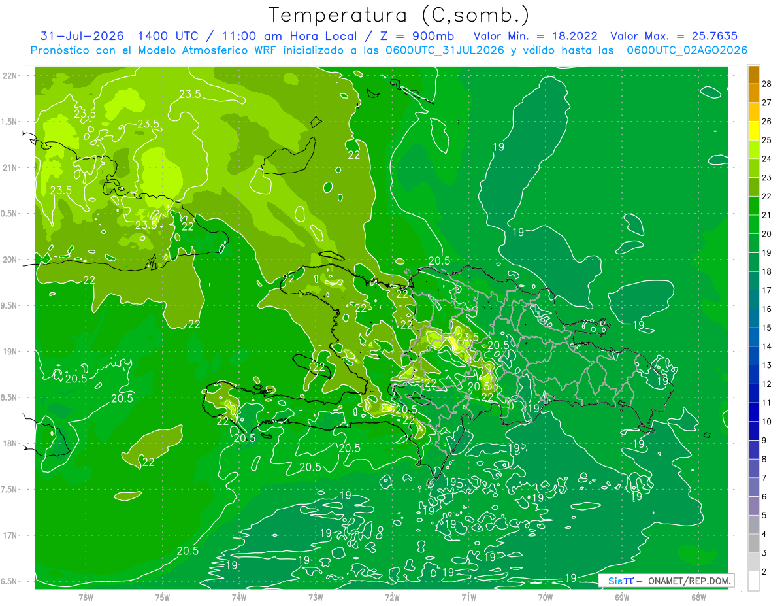The width and height of the screenshot is (784, 606).
Task: Click the 74W longitude axis label
Action: (238, 598)
